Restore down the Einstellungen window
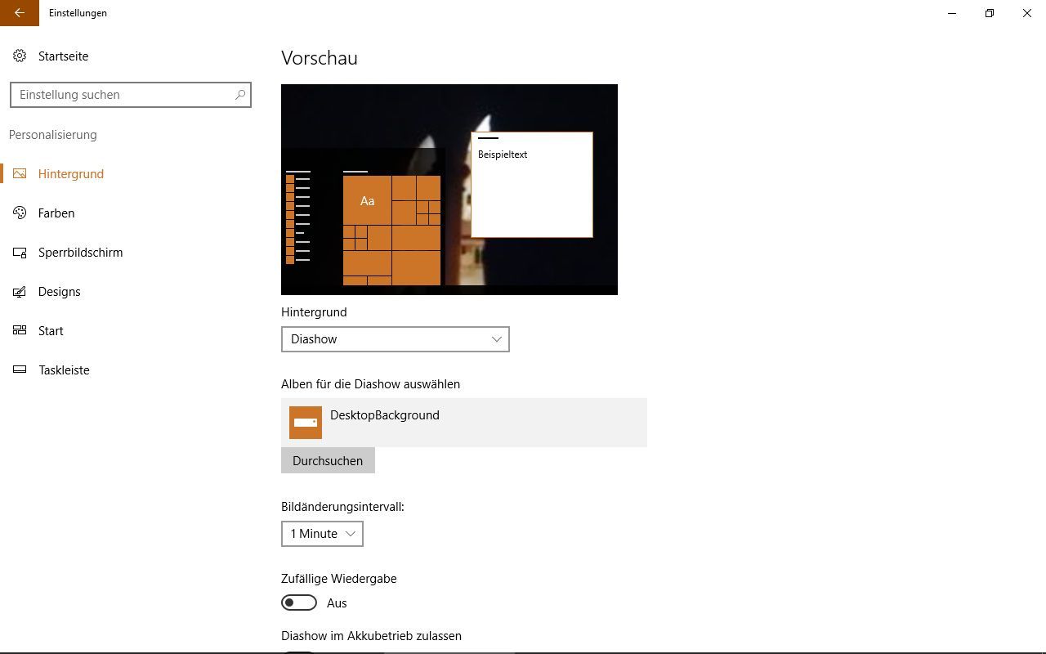This screenshot has height=654, width=1046. click(990, 13)
